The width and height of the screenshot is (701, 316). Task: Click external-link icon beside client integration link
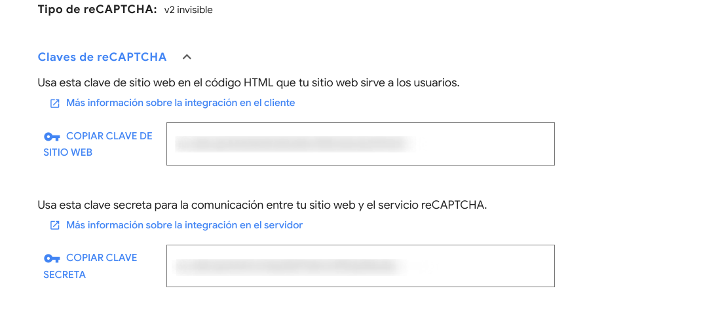55,103
